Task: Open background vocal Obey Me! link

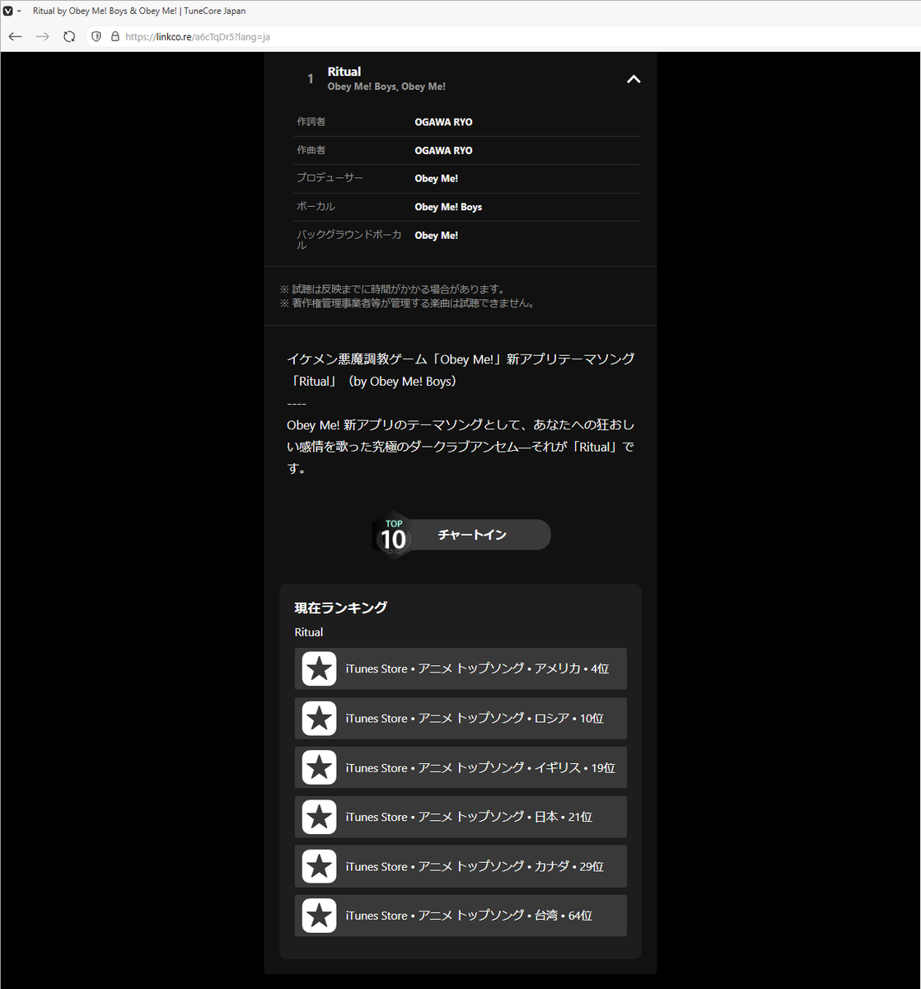Action: (x=437, y=236)
